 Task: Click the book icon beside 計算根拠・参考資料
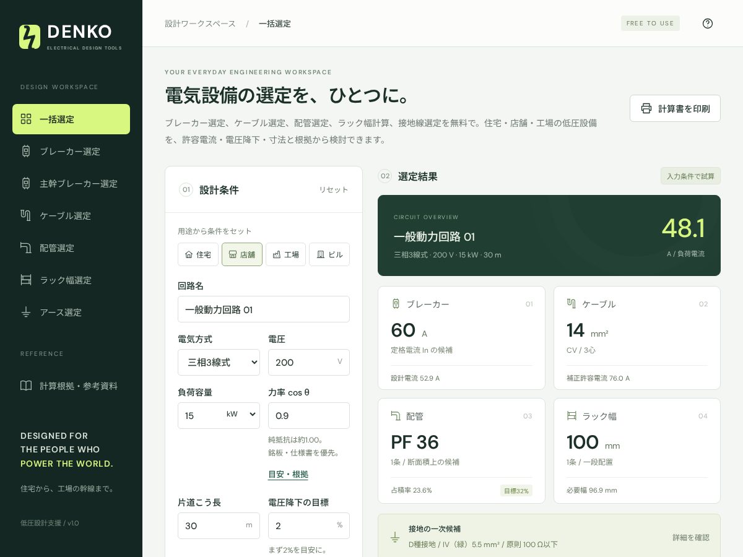point(26,386)
